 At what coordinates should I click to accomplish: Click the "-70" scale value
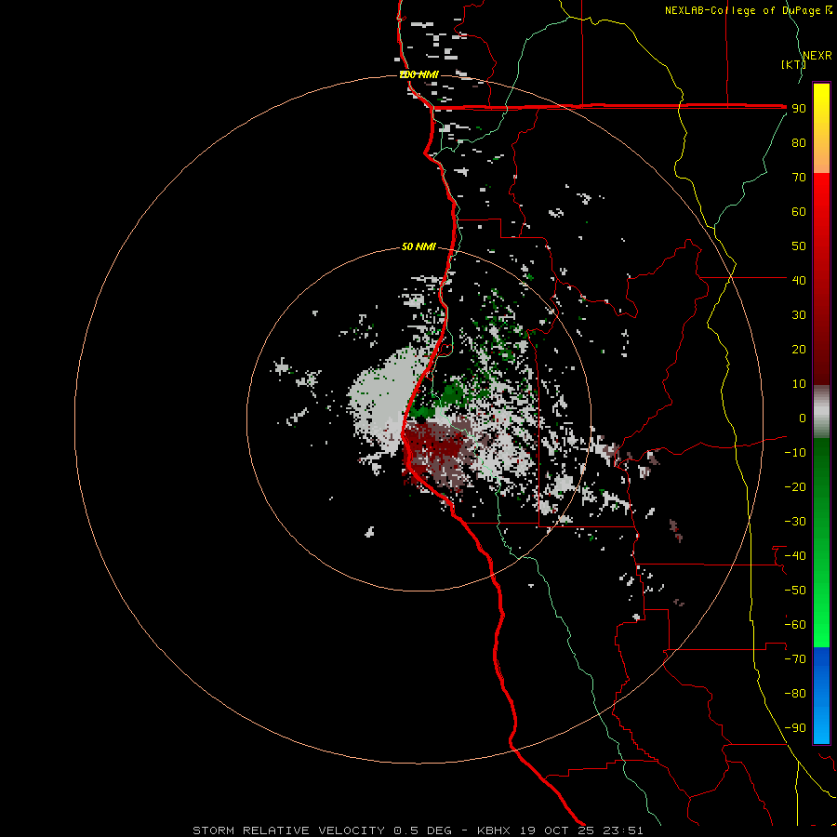(x=795, y=658)
